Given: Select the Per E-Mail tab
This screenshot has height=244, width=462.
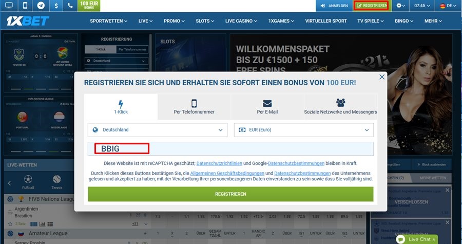Looking at the screenshot, I should (x=267, y=107).
